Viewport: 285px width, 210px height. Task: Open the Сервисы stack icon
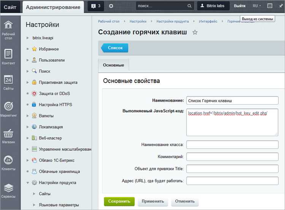point(8,188)
